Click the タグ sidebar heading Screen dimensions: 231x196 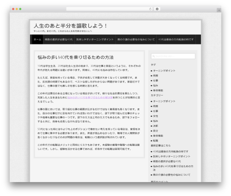click(153, 65)
